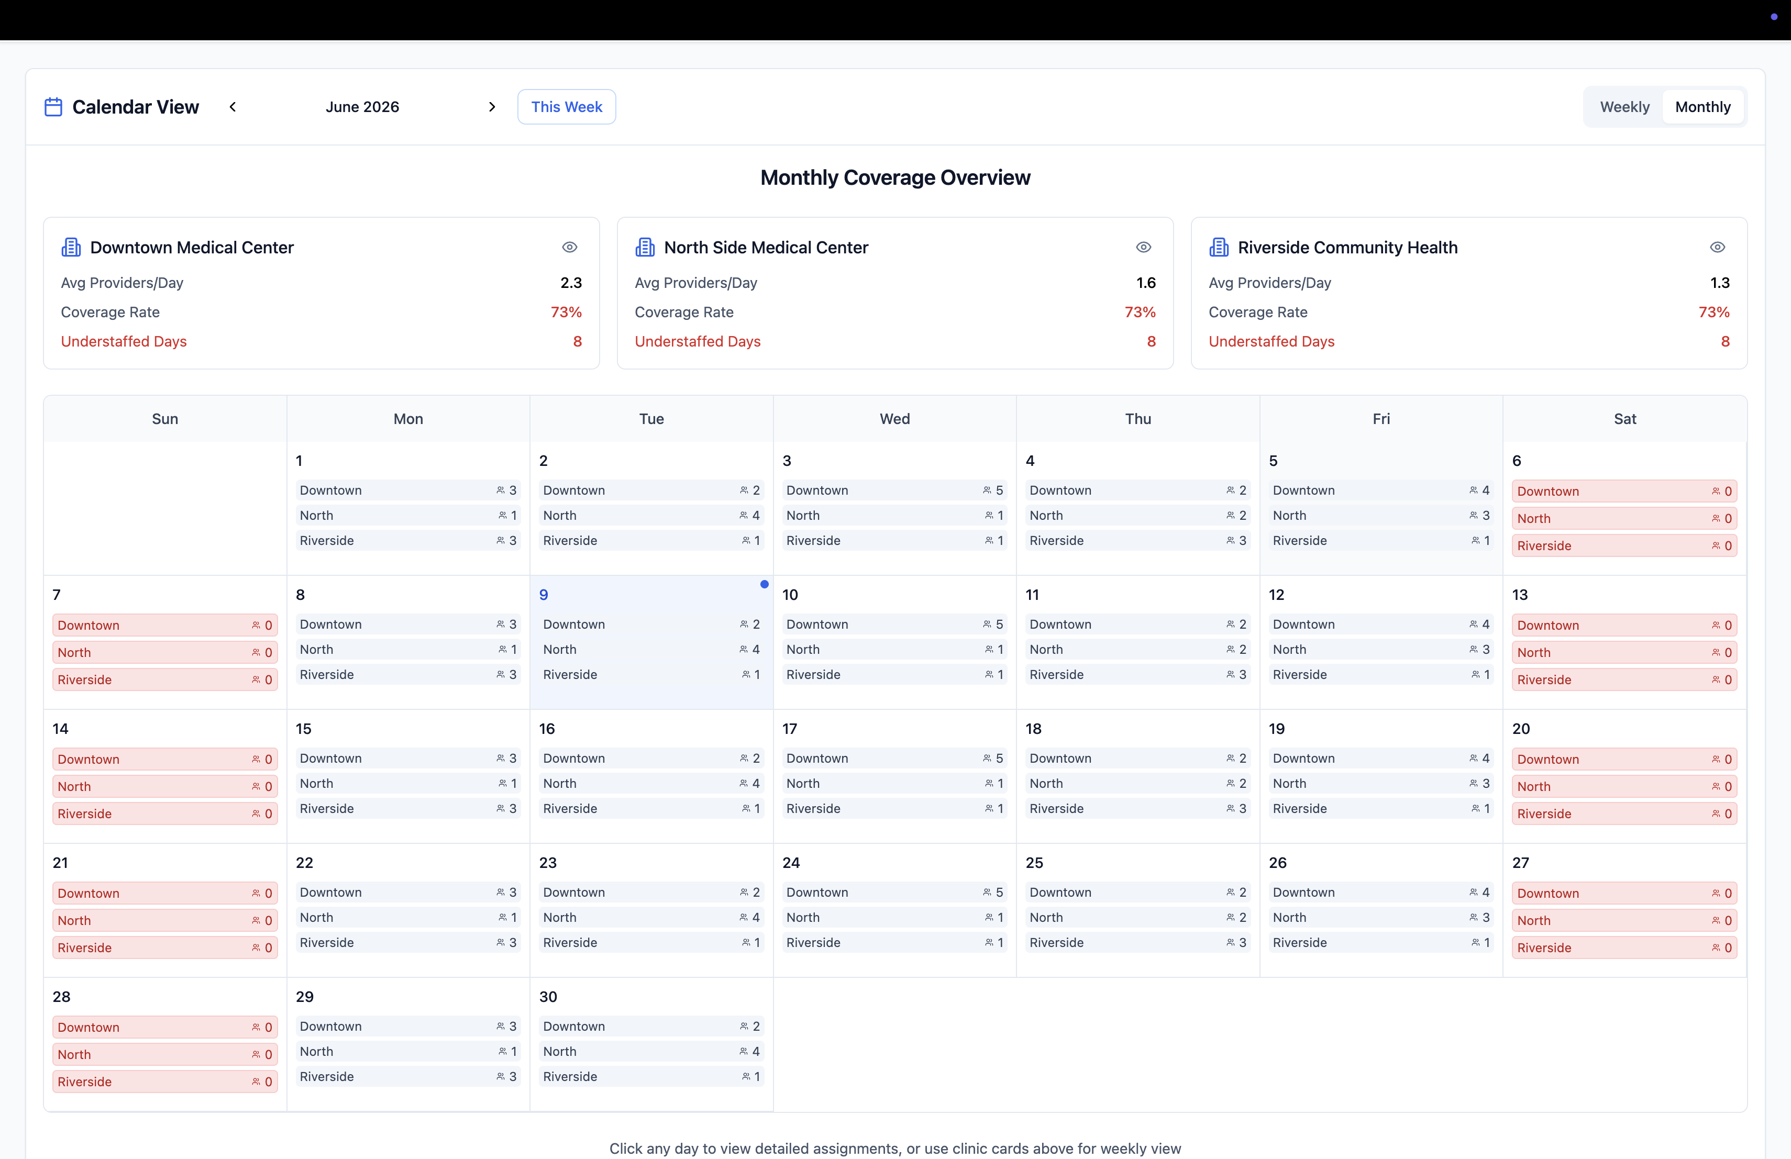Select Riverside row on June 24
This screenshot has width=1791, height=1159.
coord(895,942)
